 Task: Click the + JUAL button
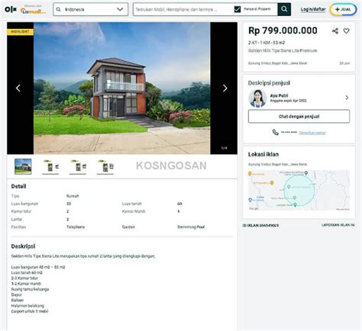343,9
